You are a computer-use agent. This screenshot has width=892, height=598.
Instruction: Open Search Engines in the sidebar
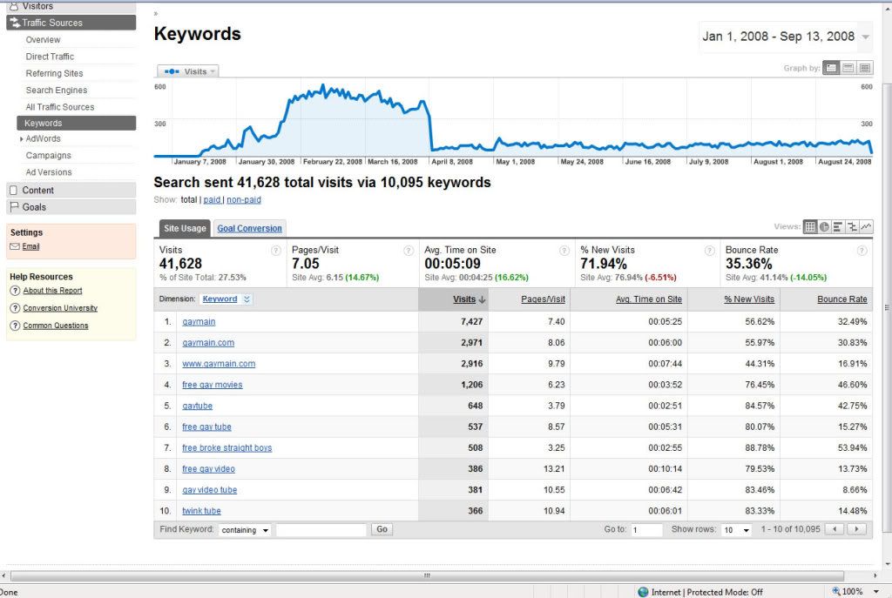tap(56, 91)
